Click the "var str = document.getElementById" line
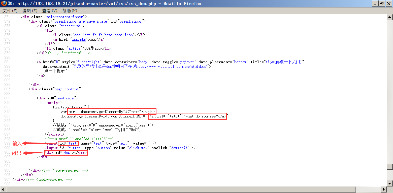This screenshot has width=393, height=193. tap(108, 112)
